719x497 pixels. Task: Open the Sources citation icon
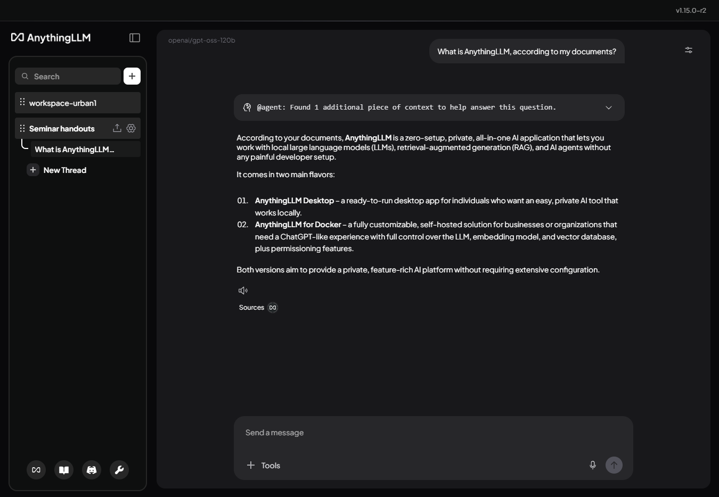(273, 308)
